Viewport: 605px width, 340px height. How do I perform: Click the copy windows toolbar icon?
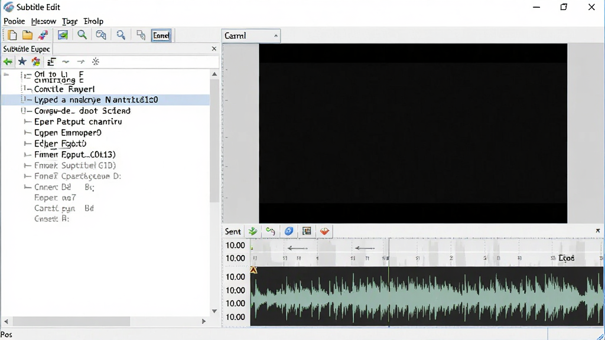coord(141,35)
